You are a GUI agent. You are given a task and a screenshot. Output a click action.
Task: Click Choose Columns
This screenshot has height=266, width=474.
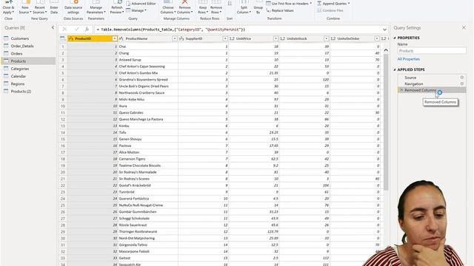click(168, 7)
